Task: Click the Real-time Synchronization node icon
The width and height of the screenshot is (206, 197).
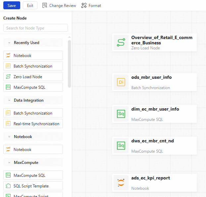Action: point(8,124)
